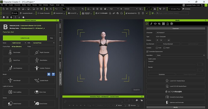Open the checkerboard Texture tab in Modify
Viewport: 208px width, 109px height.
pyautogui.click(x=163, y=24)
